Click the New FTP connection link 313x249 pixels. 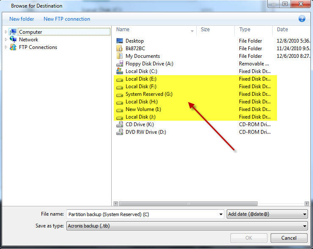[67, 19]
